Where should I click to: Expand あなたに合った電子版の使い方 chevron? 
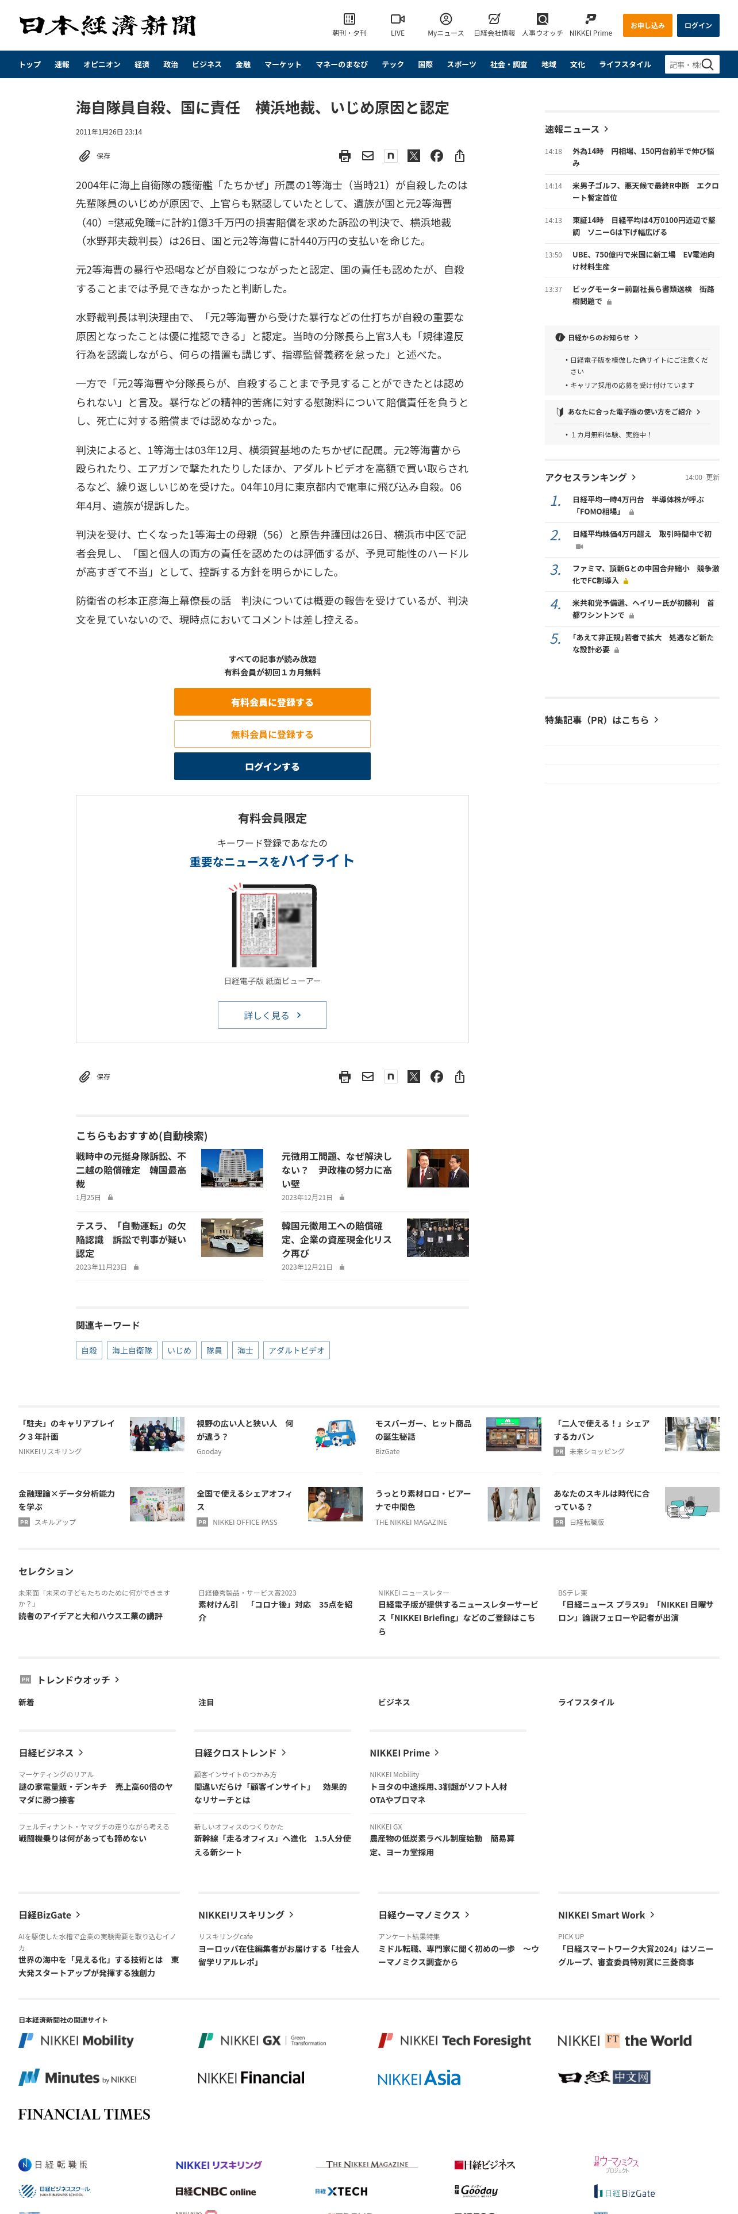pyautogui.click(x=698, y=412)
